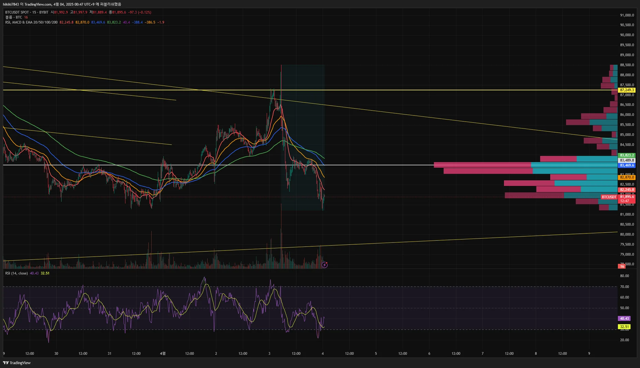Open the TradingView logo at the bottom left
640x368 pixels.
pos(17,363)
